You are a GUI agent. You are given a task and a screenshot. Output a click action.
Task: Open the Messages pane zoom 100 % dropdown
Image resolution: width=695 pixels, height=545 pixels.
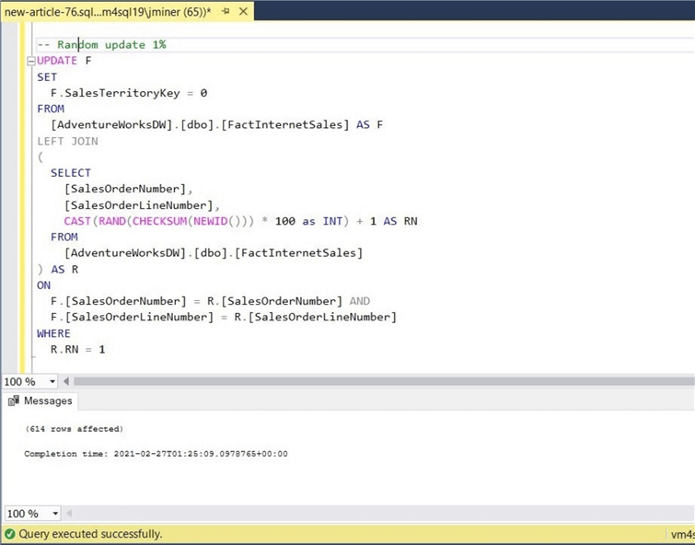point(55,514)
